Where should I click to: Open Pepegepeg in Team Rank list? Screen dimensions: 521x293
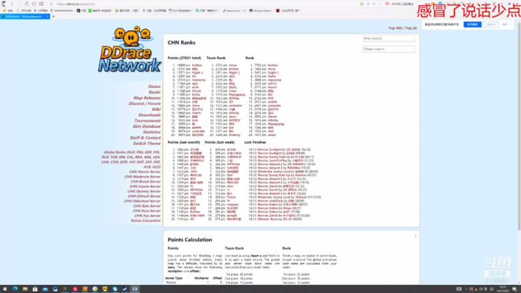237,94
